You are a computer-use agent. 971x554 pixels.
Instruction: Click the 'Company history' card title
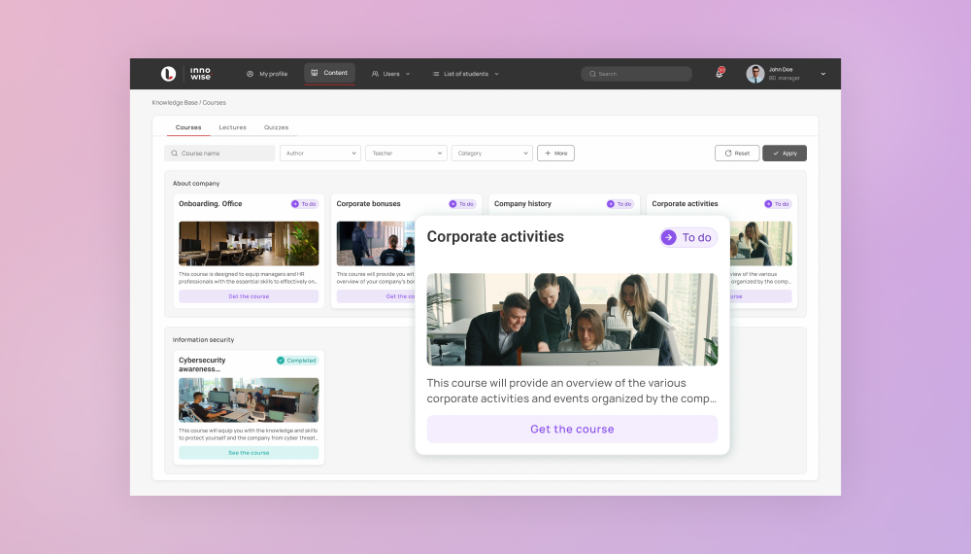[522, 204]
